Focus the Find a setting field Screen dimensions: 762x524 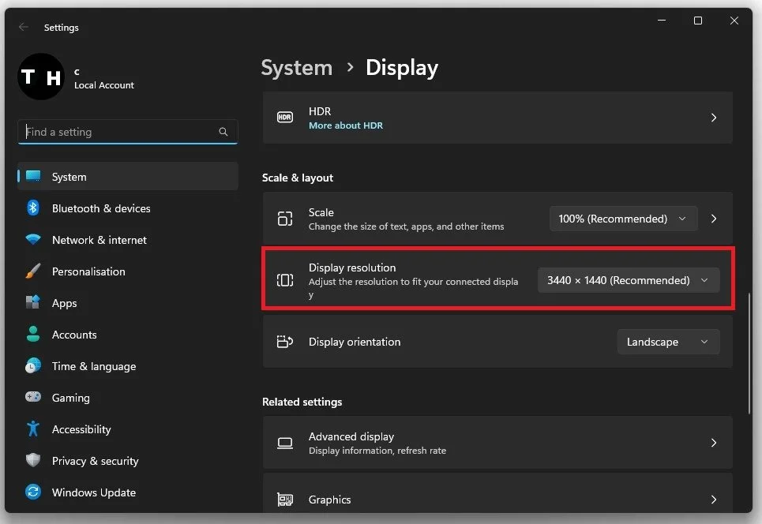[x=128, y=132]
